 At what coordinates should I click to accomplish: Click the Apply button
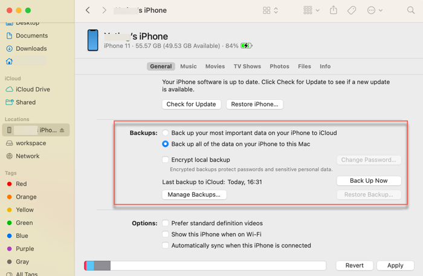click(x=395, y=266)
